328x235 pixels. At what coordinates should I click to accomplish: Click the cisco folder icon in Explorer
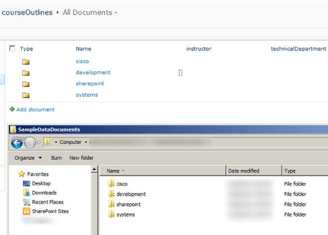(112, 184)
